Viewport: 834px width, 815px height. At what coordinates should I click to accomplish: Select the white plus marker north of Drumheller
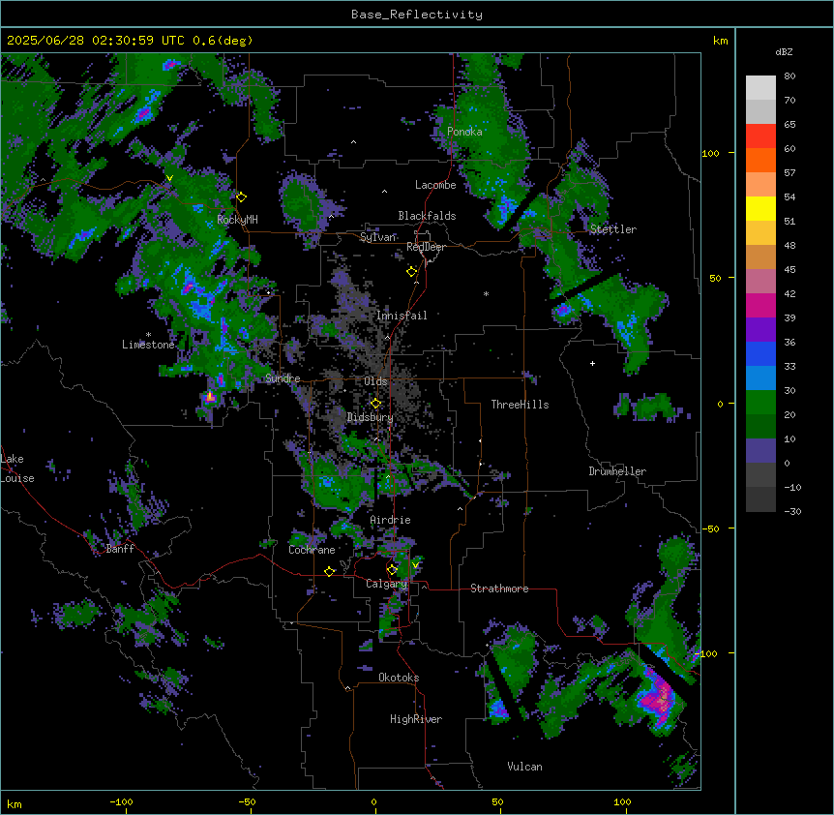(x=592, y=363)
